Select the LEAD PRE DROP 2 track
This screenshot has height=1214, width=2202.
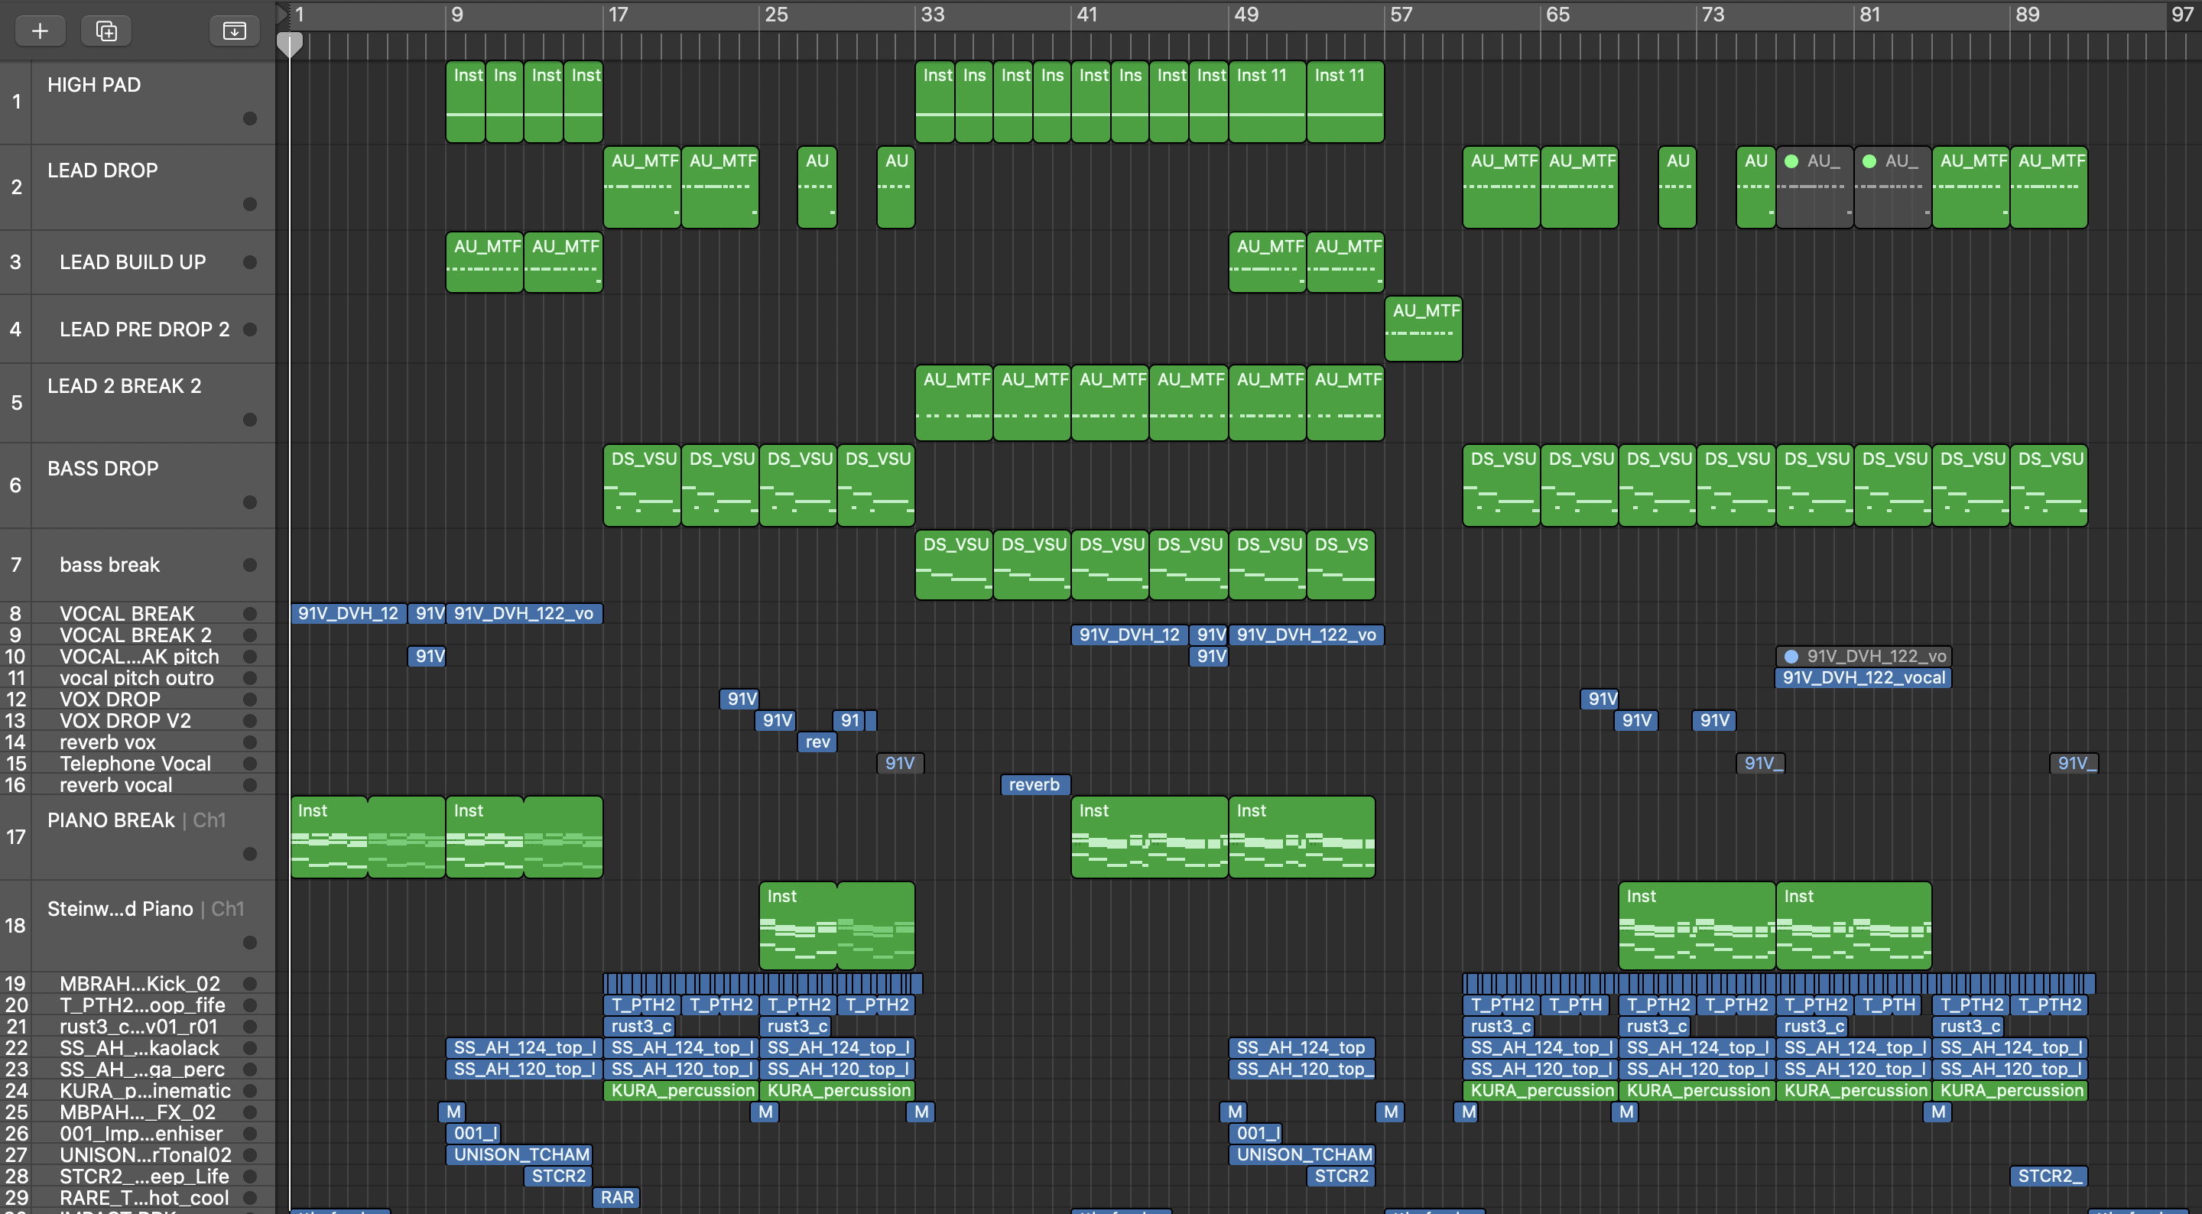pyautogui.click(x=144, y=329)
